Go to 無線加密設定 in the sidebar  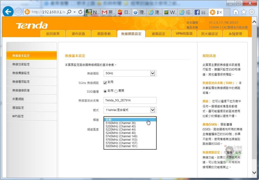tap(21, 64)
